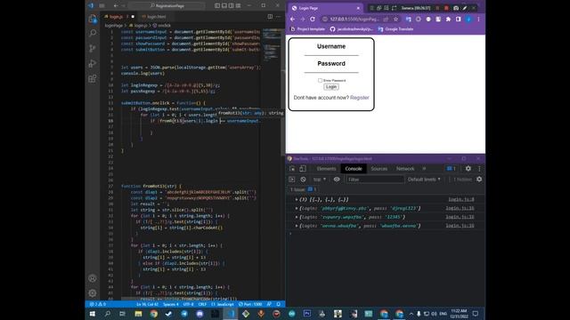
Task: Expand the (3) array console entry
Action: 297,199
